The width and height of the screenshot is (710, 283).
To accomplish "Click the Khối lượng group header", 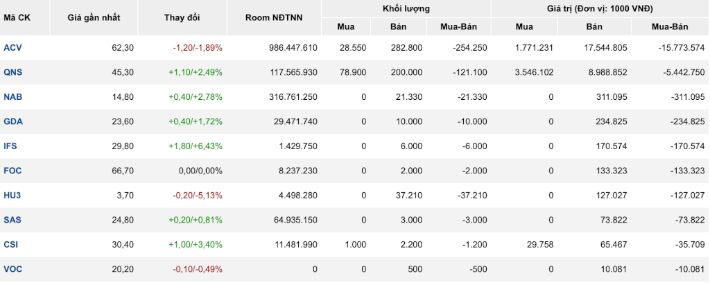I will coord(406,8).
